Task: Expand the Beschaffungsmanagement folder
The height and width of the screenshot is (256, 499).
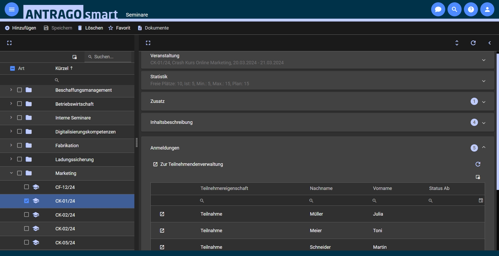Action: (x=11, y=90)
